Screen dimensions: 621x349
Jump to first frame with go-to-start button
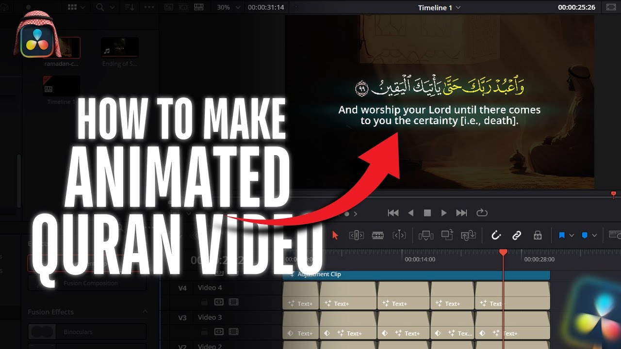tap(393, 213)
